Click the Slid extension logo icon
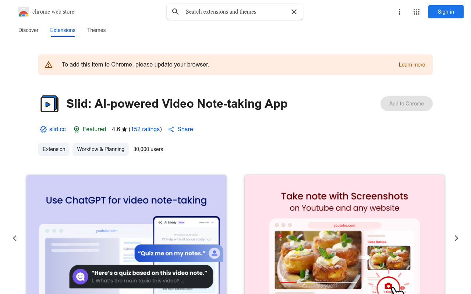This screenshot has height=294, width=471. click(x=49, y=104)
